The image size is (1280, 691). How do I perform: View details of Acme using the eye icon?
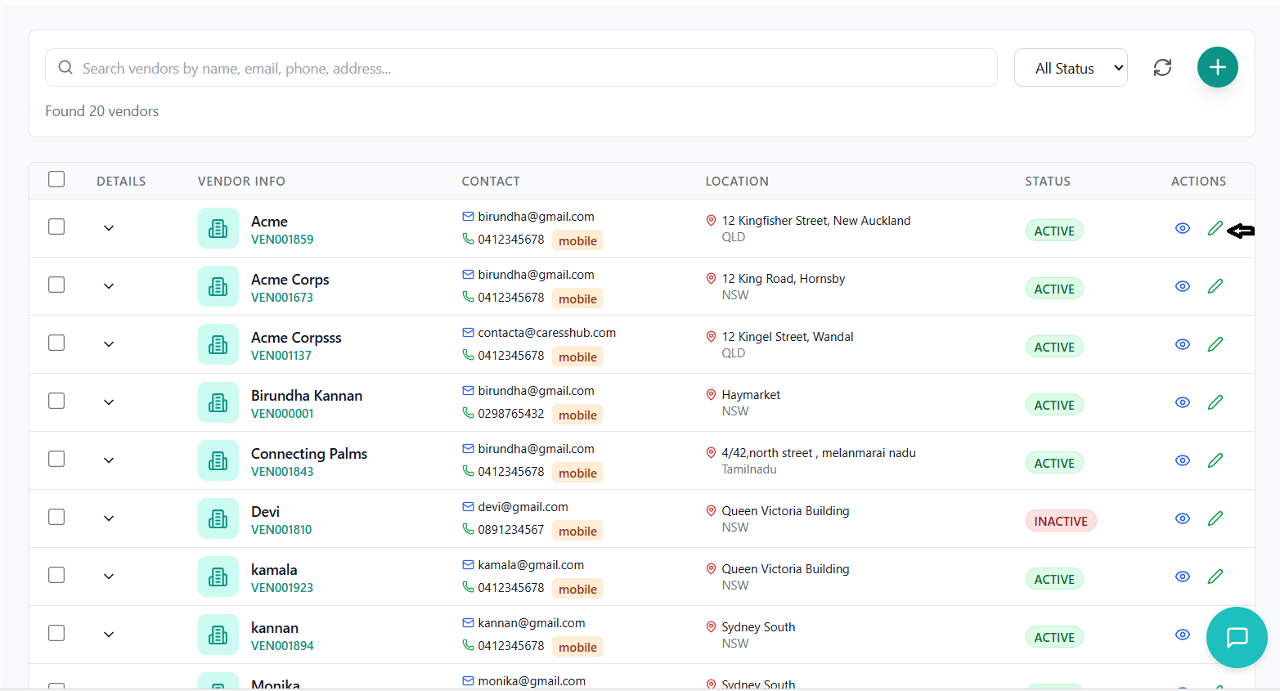(1182, 228)
